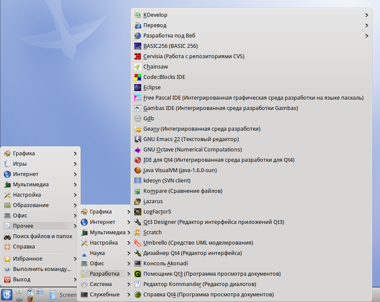
Task: Select the Screen taskbar entry
Action: click(x=63, y=295)
